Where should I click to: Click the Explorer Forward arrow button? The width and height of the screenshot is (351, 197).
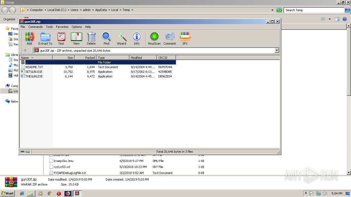point(13,10)
